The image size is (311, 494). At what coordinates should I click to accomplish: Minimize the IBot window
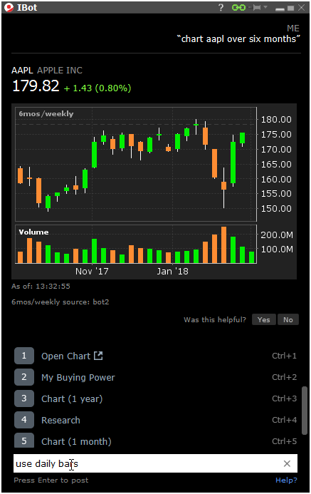coord(280,9)
